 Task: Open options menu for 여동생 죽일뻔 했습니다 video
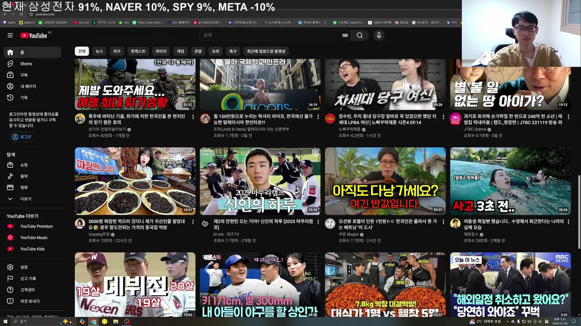pyautogui.click(x=568, y=222)
